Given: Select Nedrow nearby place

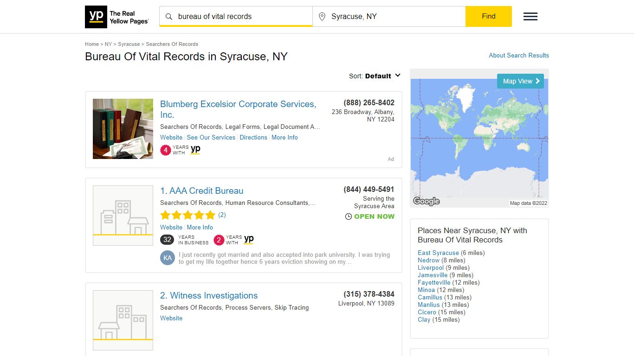Looking at the screenshot, I should (428, 260).
